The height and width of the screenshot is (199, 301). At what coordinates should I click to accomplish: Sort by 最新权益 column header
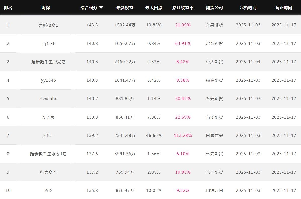(125, 8)
